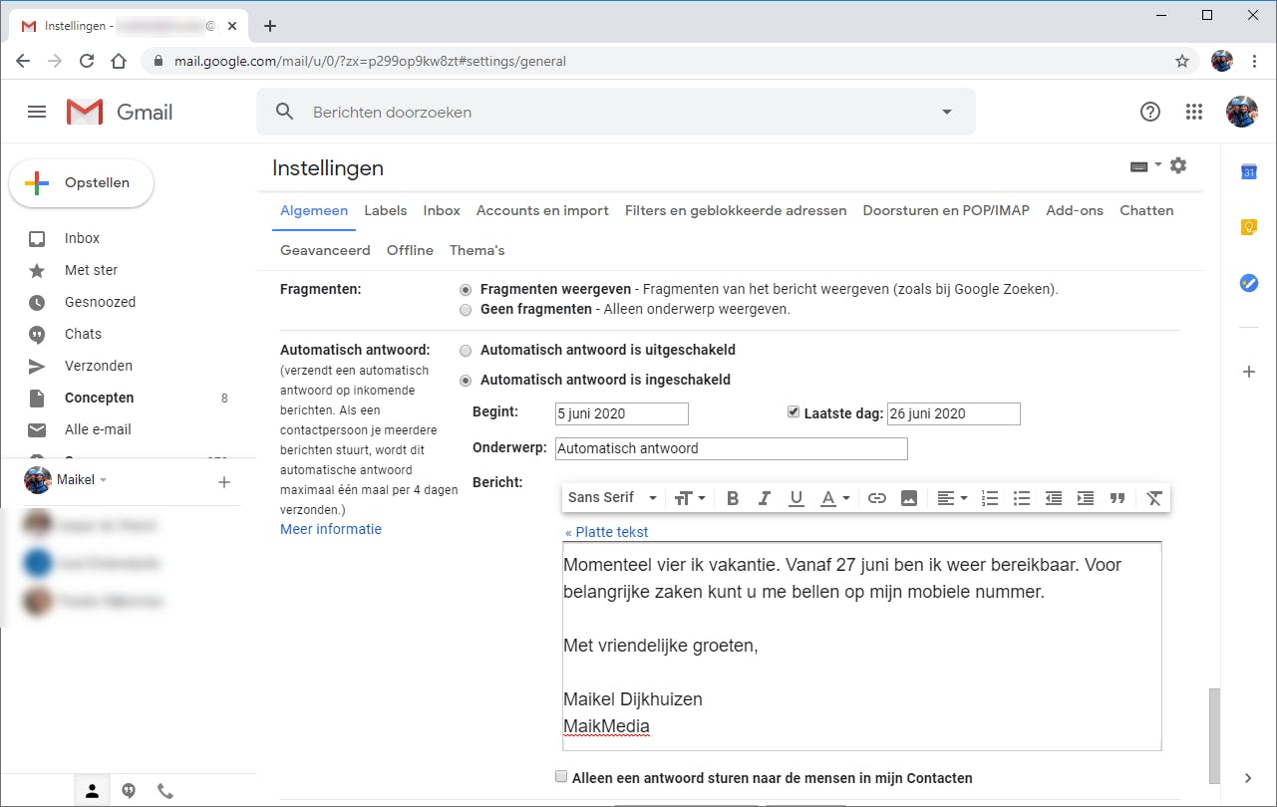Click the page vertical scrollbar
1277x807 pixels.
click(x=1213, y=735)
